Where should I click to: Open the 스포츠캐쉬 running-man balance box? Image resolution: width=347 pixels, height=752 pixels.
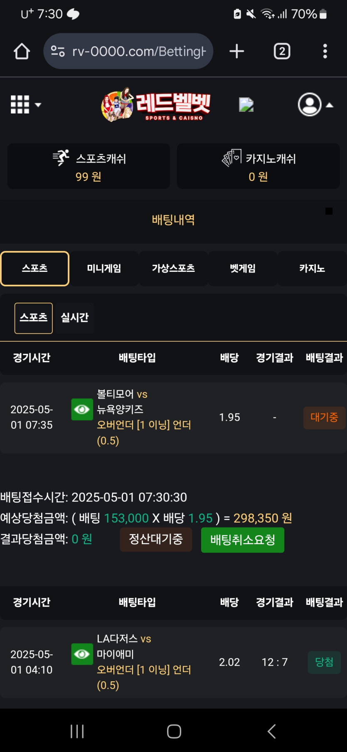(x=89, y=166)
